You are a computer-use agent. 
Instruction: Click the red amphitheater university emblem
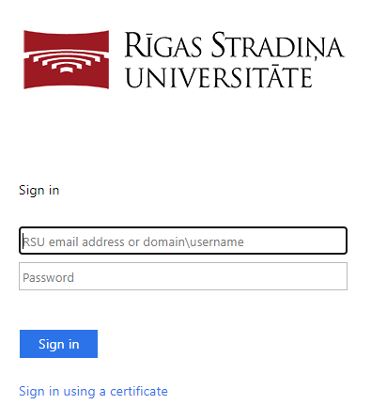(67, 59)
